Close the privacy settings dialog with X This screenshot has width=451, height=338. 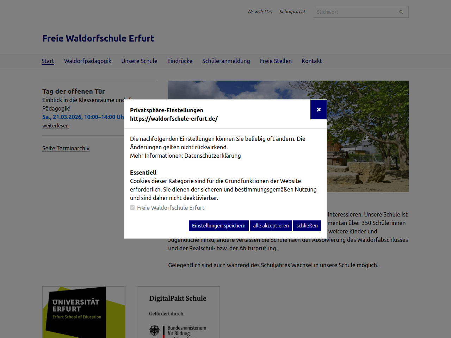coord(319,109)
